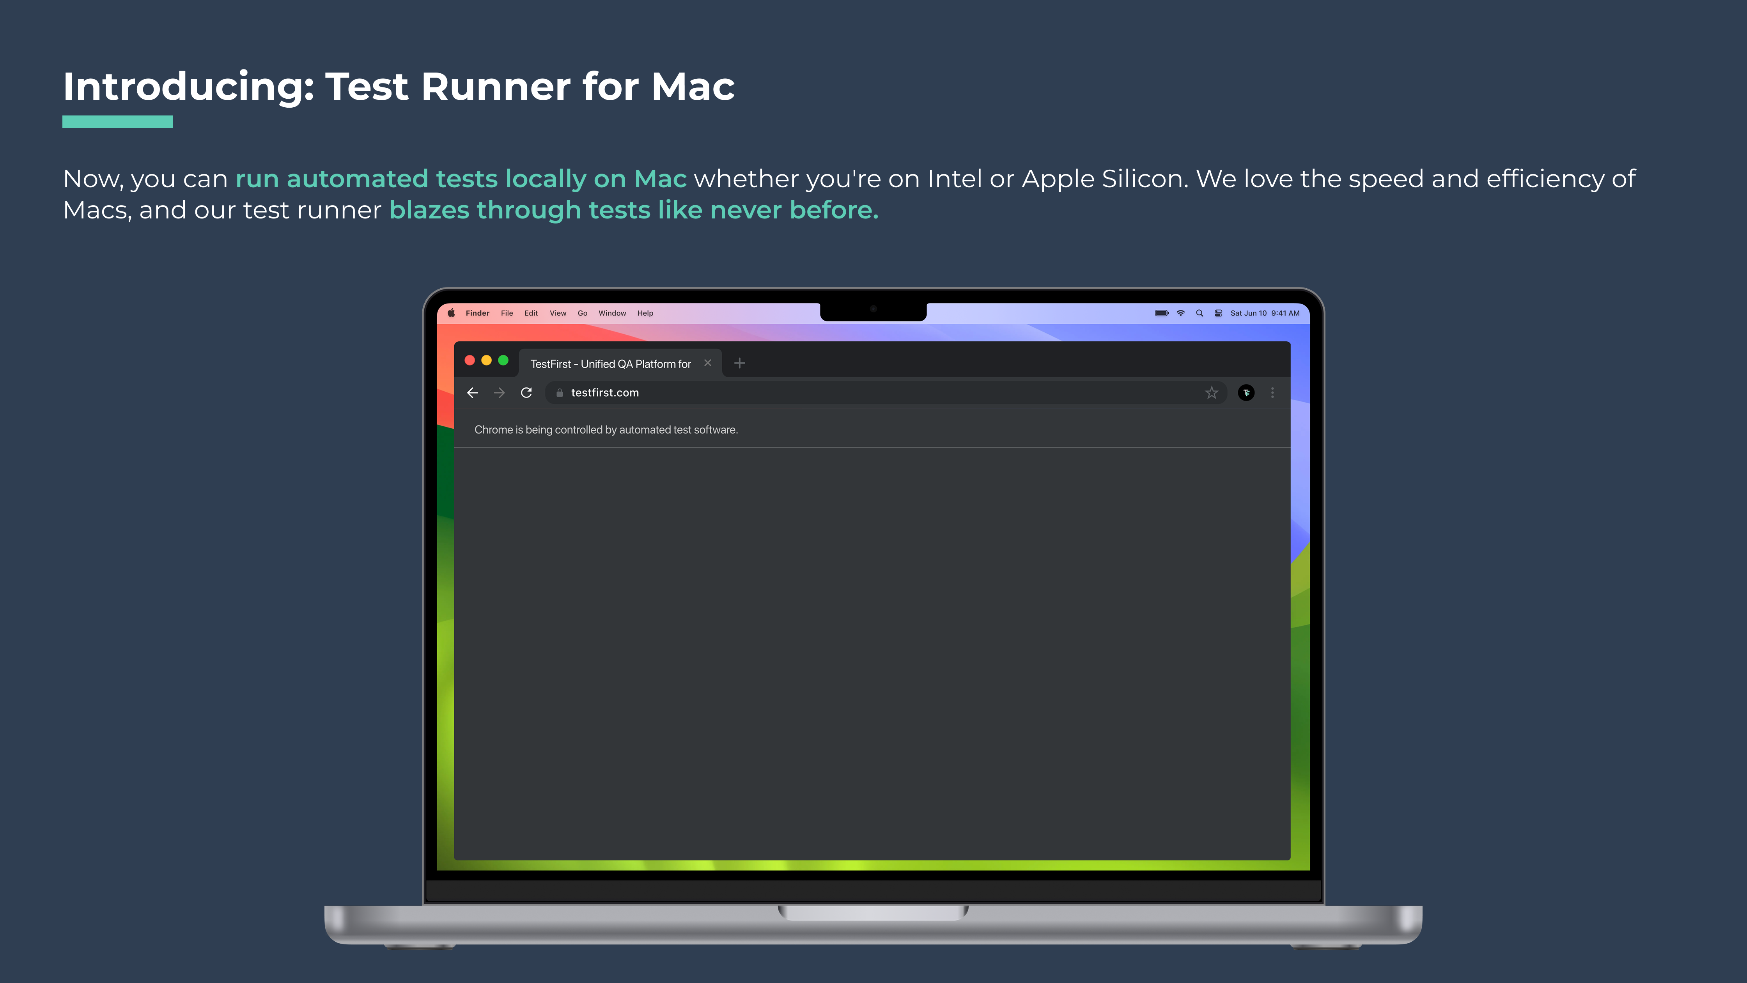The height and width of the screenshot is (983, 1747).
Task: Bookmark page with the star icon
Action: [1211, 393]
